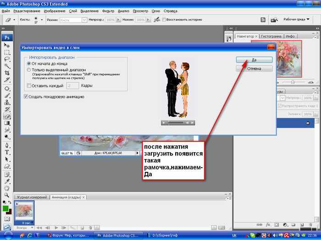Click the Да button in the import dialog
Screen dimensions: 321x240
[x=254, y=60]
